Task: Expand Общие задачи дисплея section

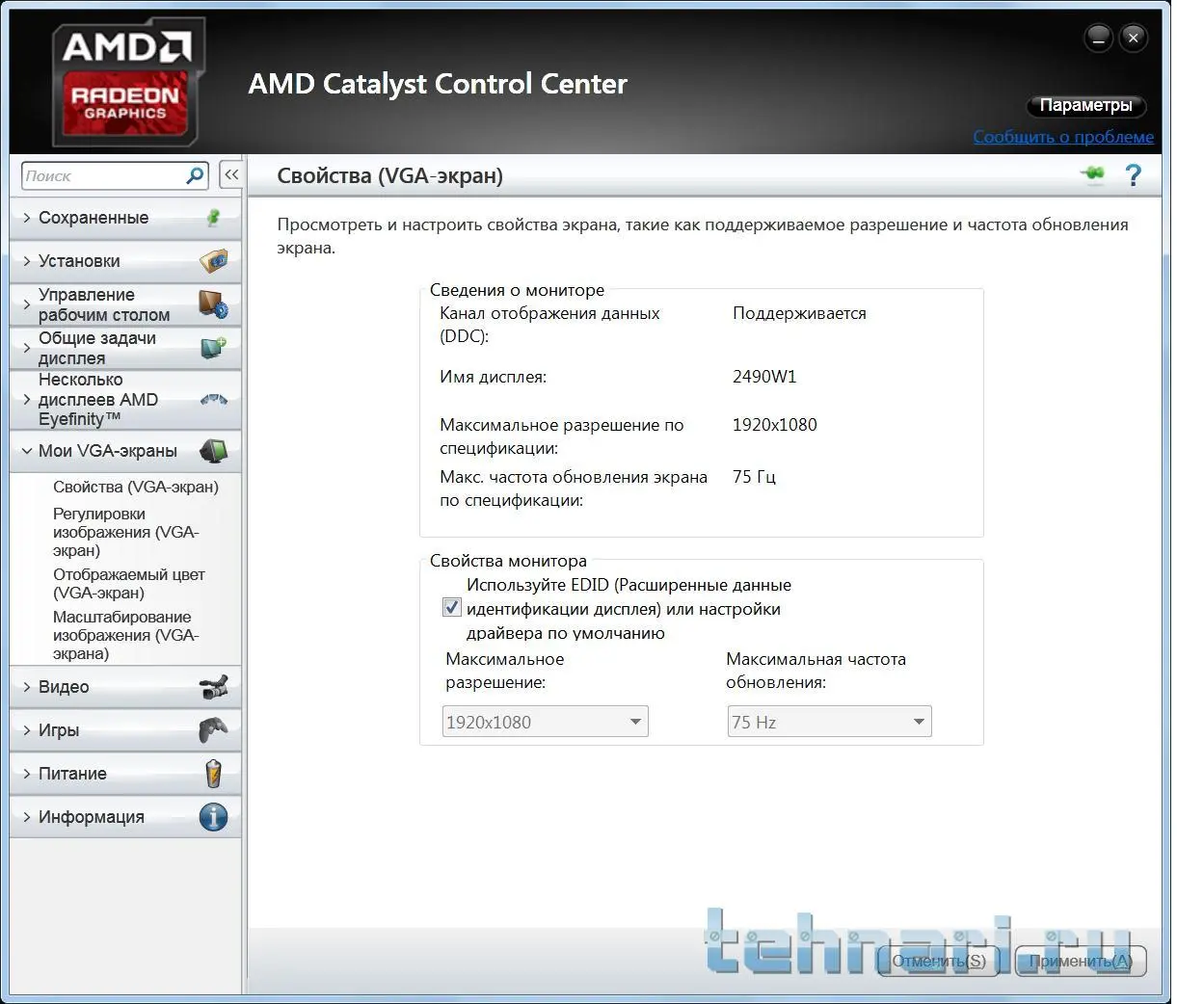Action: pyautogui.click(x=125, y=348)
